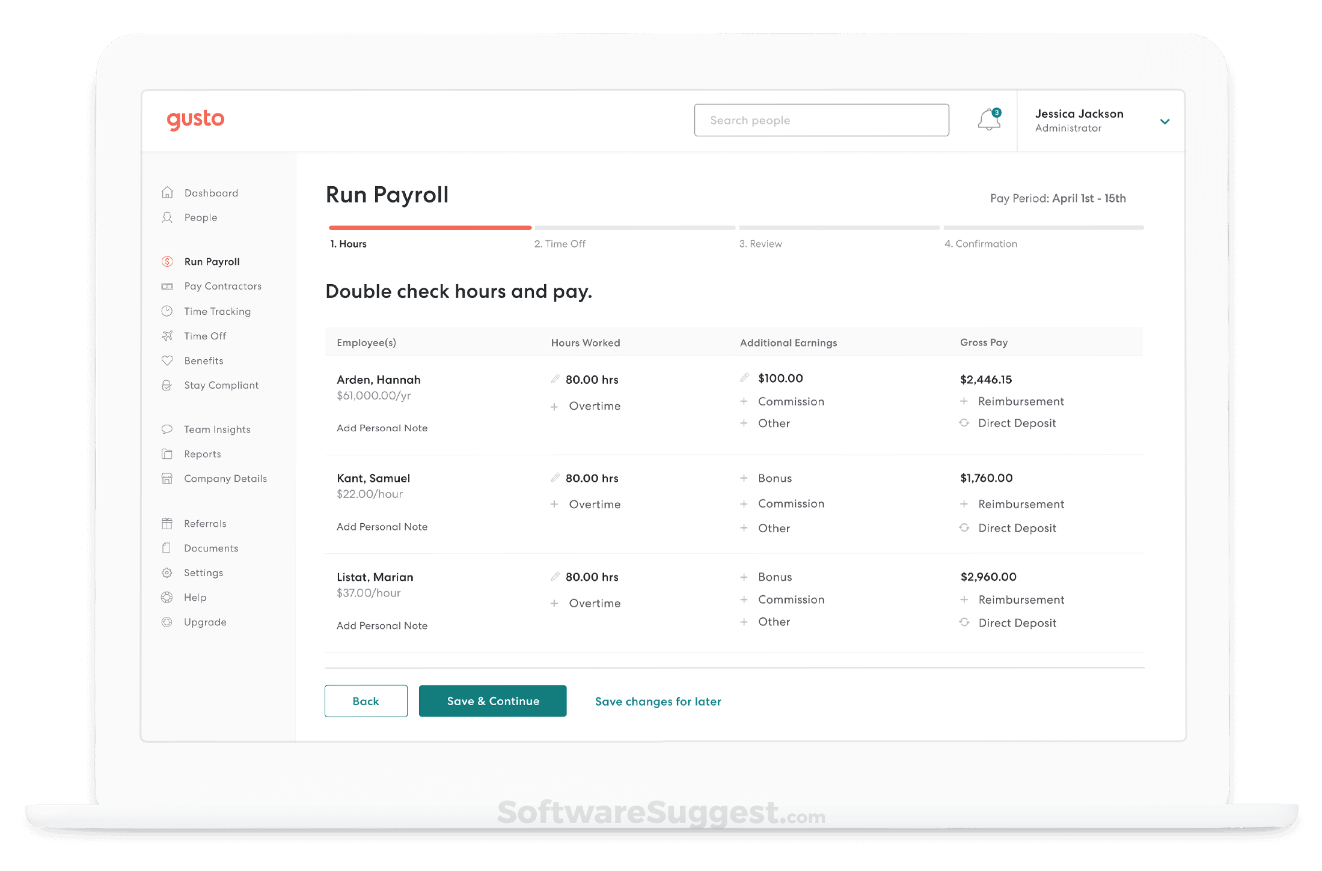Open the notifications bell icon
Viewport: 1322px width, 871px height.
[989, 120]
